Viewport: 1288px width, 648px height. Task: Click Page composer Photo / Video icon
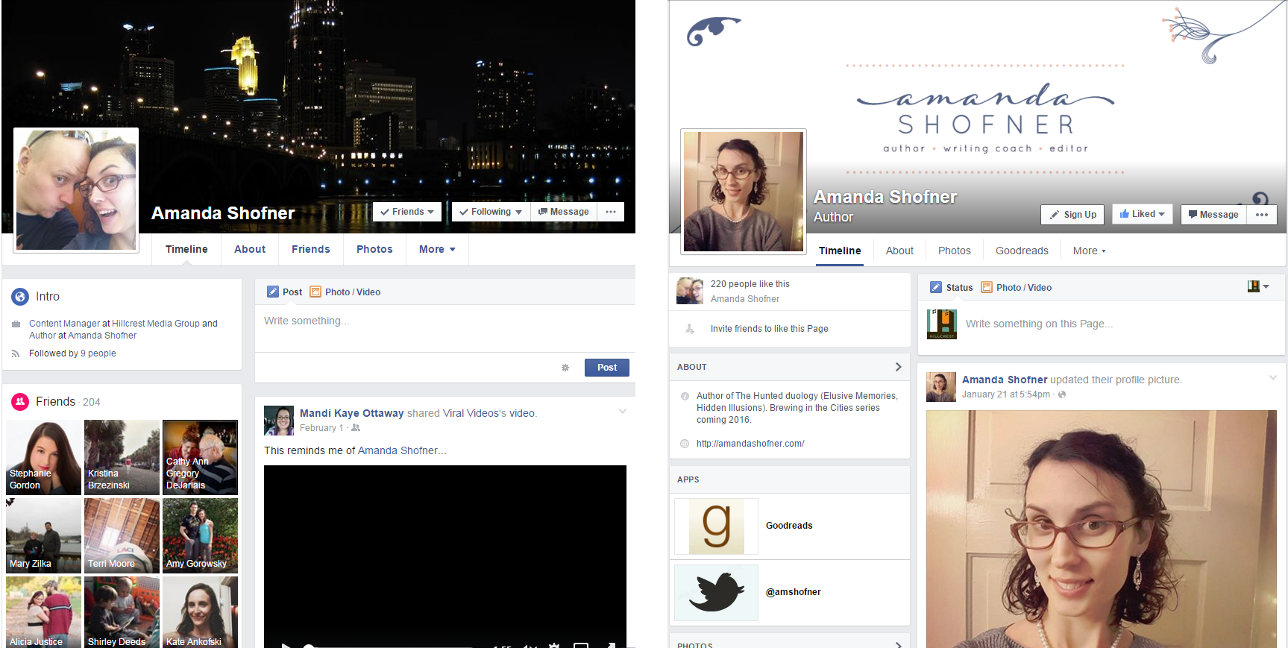(x=987, y=288)
